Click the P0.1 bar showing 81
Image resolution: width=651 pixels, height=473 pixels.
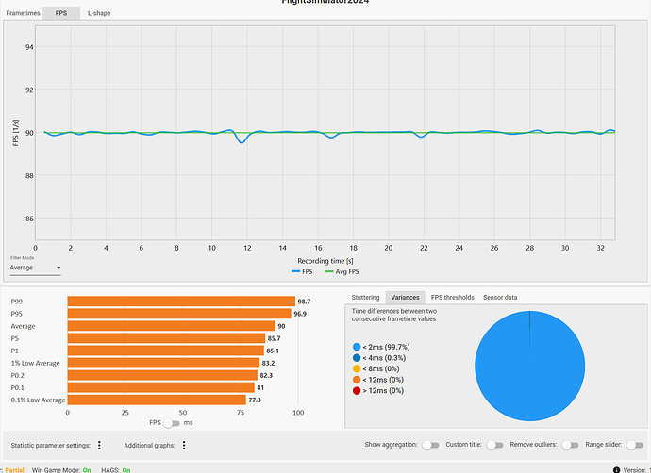pyautogui.click(x=161, y=387)
